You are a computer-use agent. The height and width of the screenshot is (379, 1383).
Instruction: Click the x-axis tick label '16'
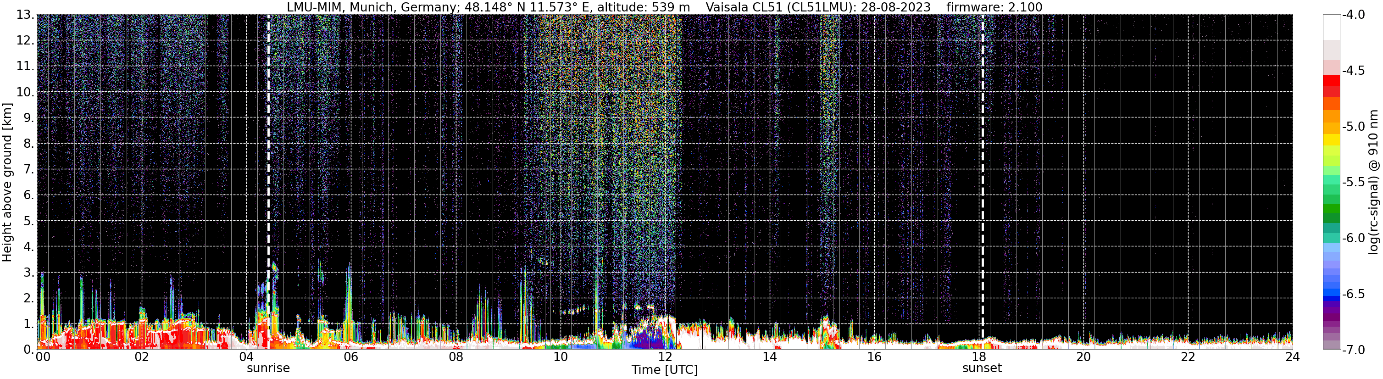click(875, 357)
